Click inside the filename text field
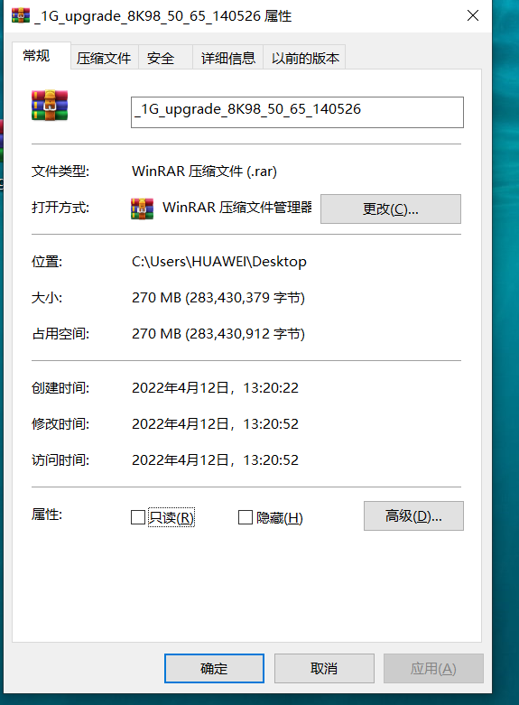Image resolution: width=519 pixels, height=705 pixels. point(297,113)
